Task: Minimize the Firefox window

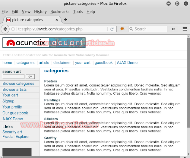Action: [169, 4]
